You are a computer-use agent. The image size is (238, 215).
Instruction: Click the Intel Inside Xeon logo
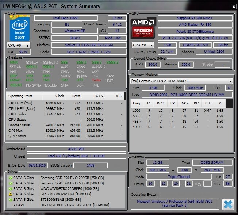[20, 28]
